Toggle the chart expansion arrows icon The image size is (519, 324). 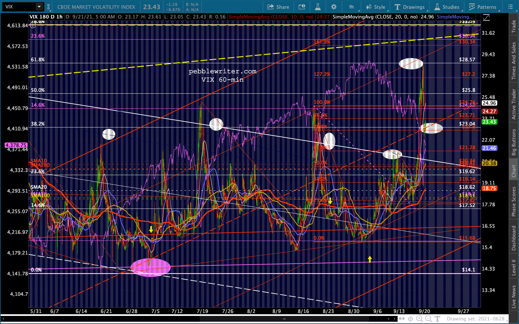(402, 319)
